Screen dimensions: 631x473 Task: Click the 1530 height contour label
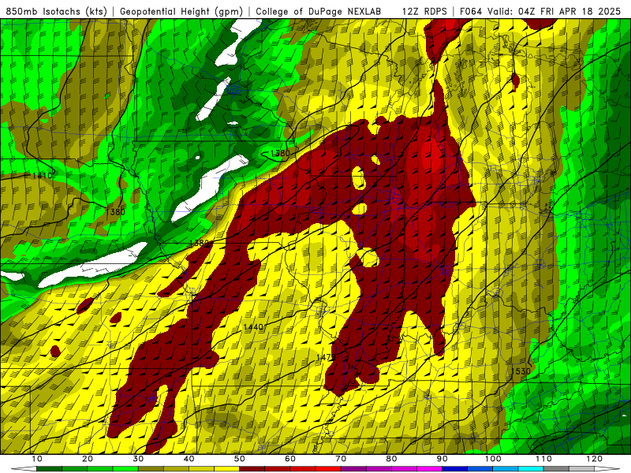(521, 371)
